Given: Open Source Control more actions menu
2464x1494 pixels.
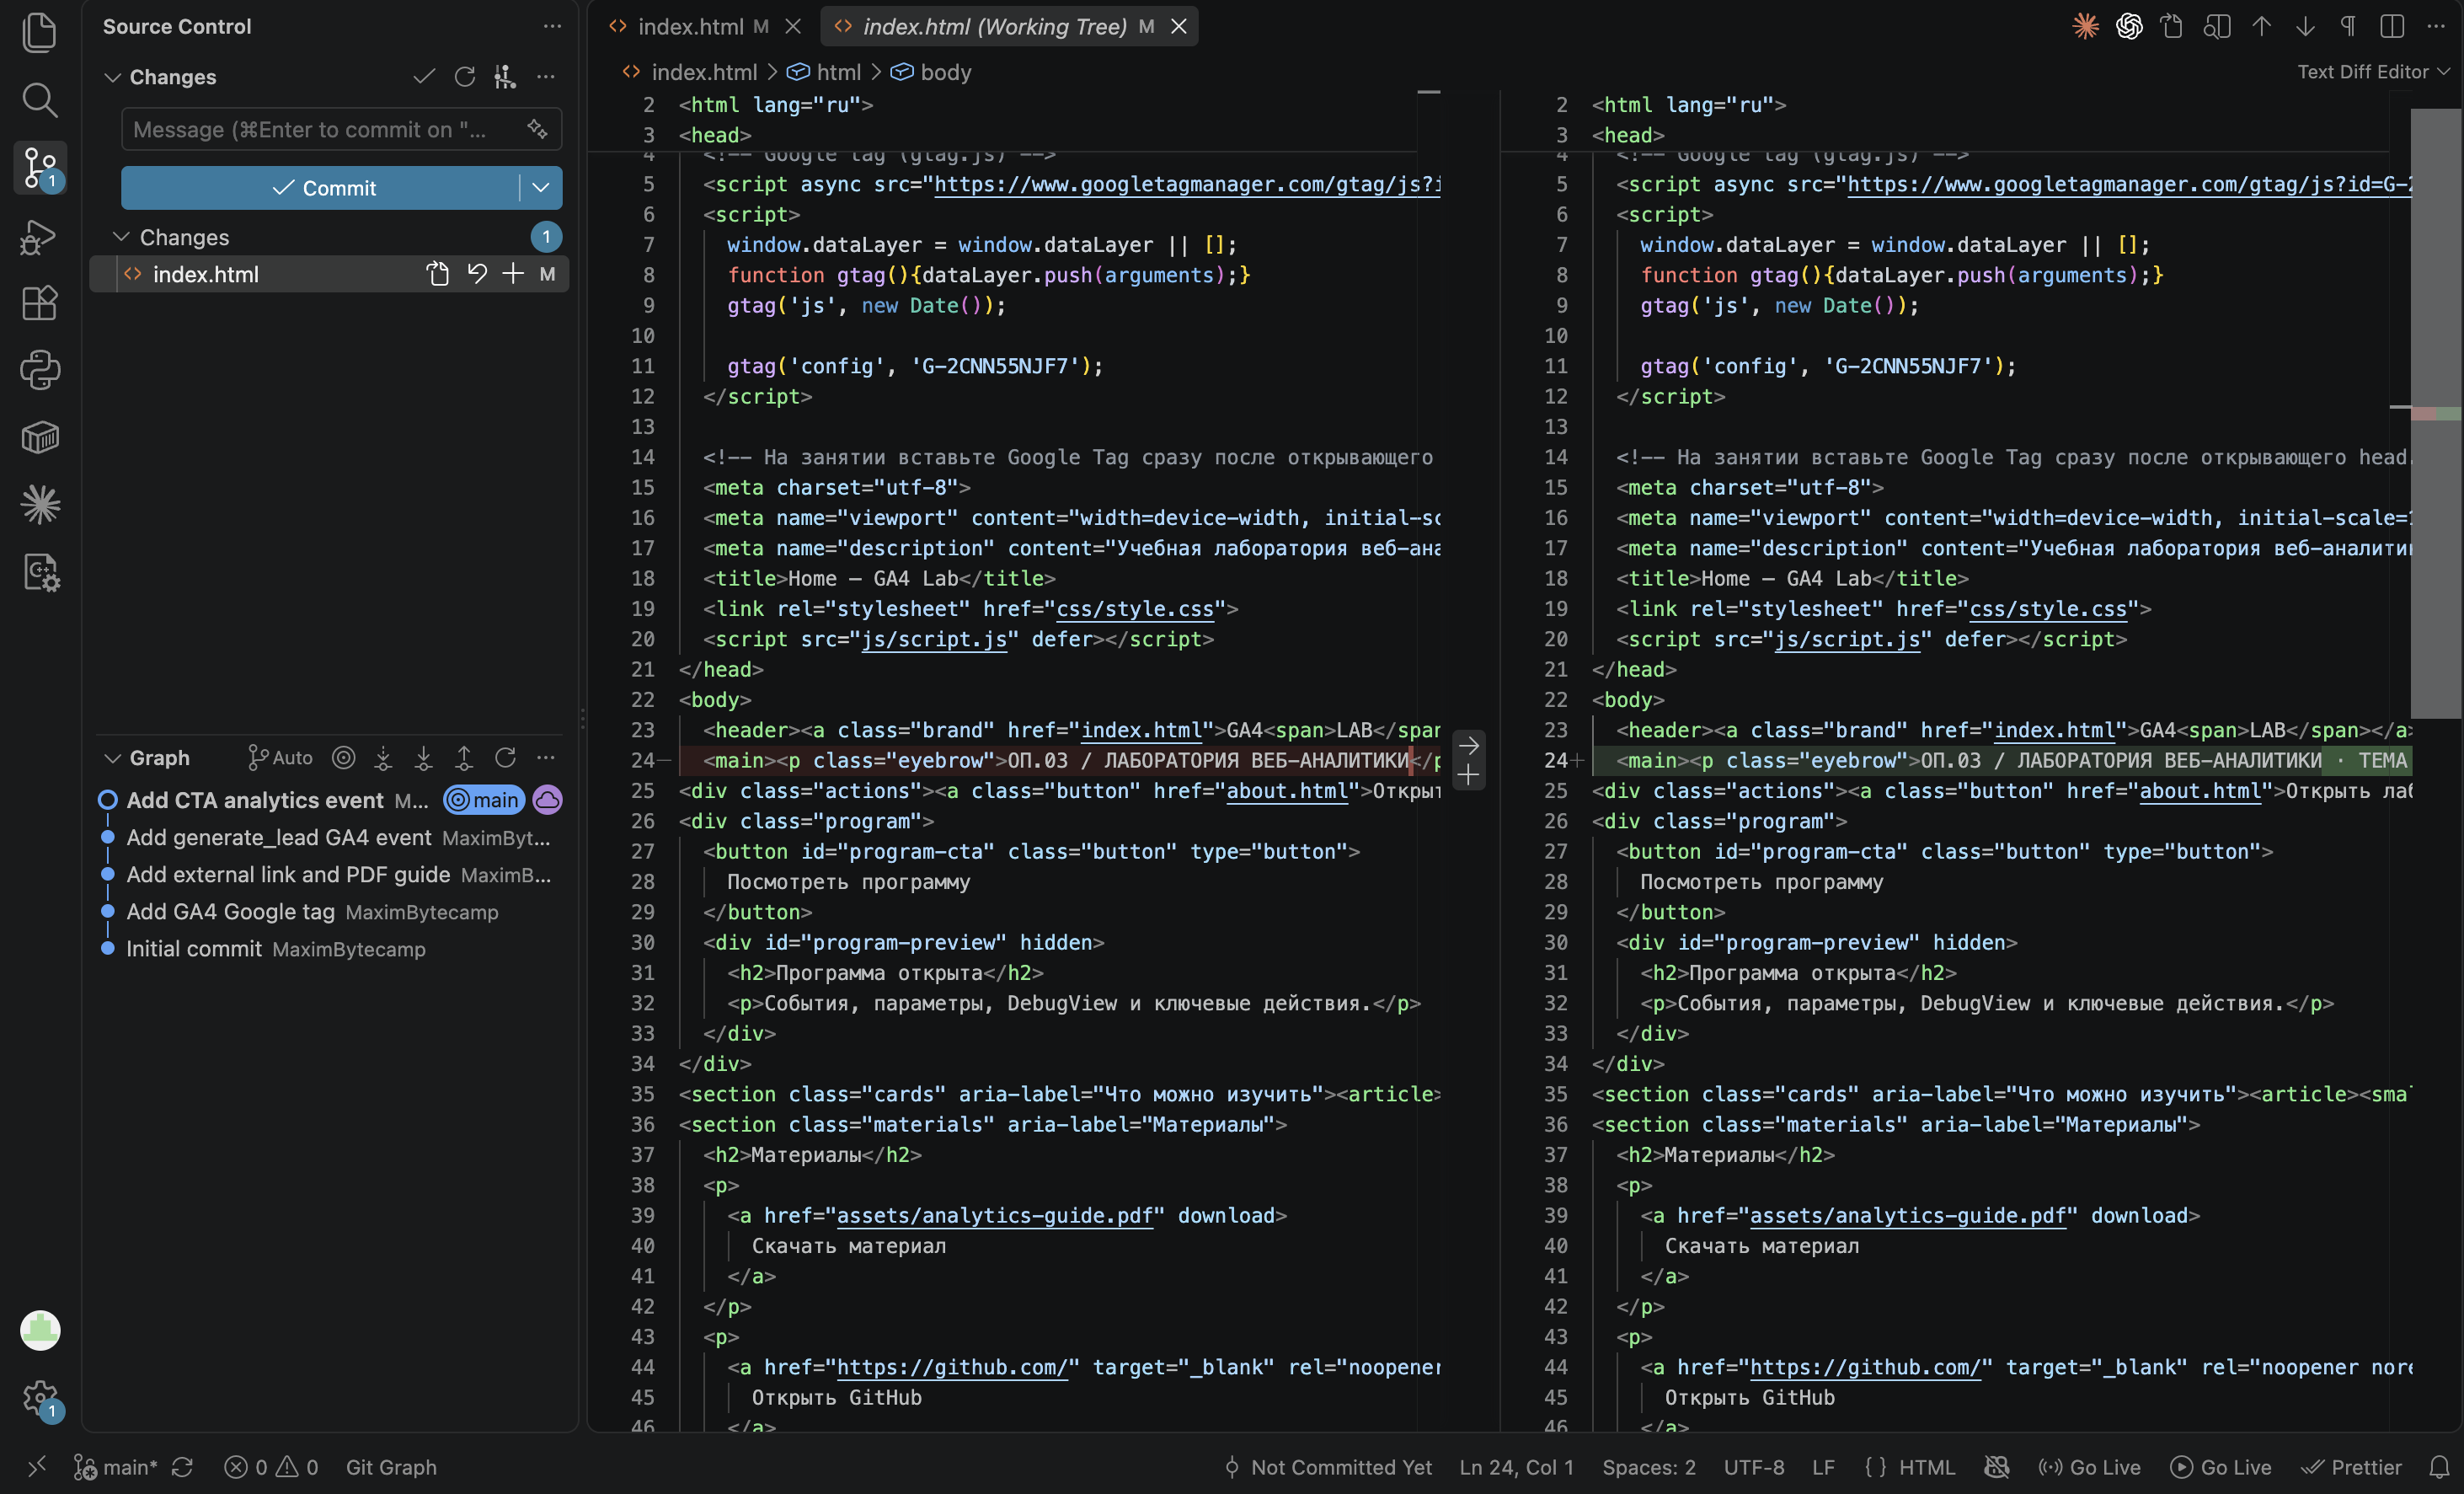Looking at the screenshot, I should coord(552,26).
